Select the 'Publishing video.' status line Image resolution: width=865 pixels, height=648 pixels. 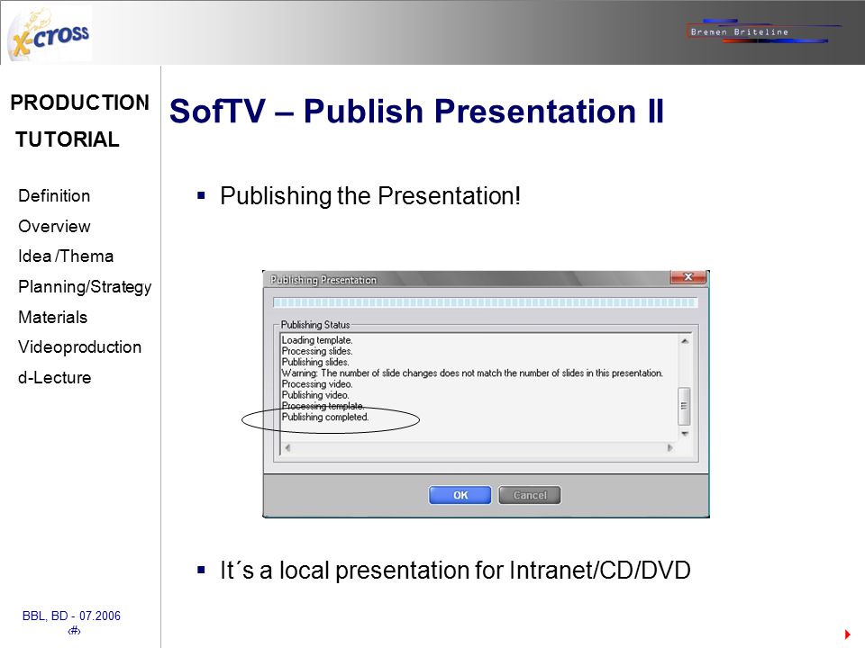(x=315, y=395)
